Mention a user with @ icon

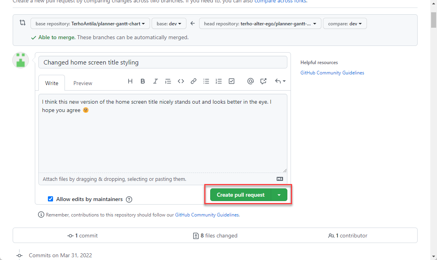(250, 81)
